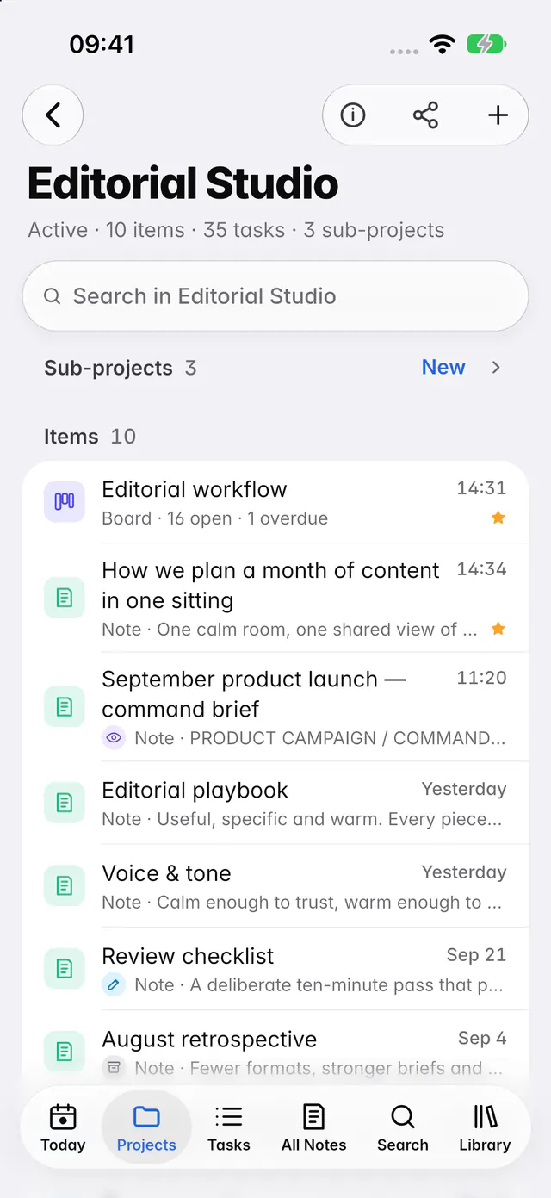Tap the Editorial Studio title
Screen dimensions: 551x1198
click(183, 183)
